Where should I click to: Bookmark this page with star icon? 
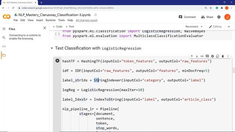[211, 8]
